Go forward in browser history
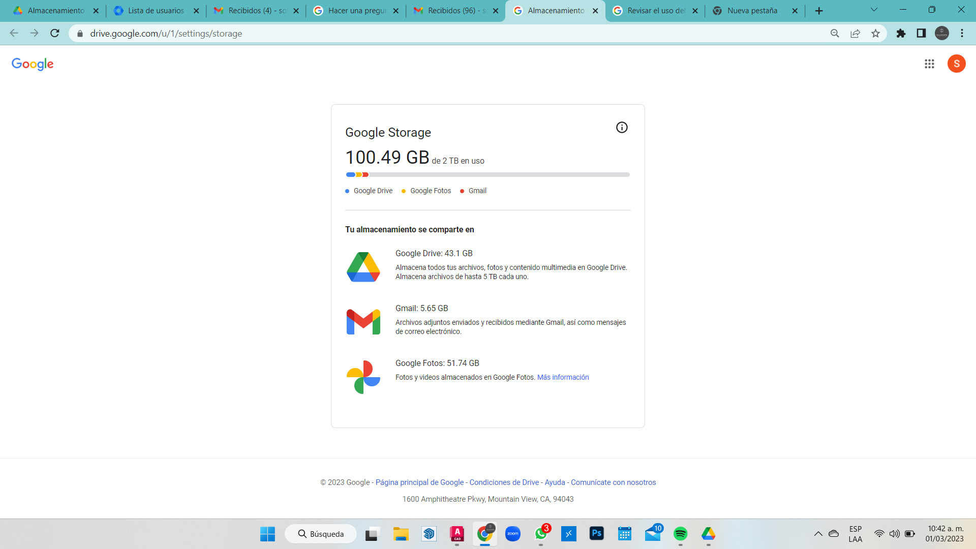 tap(34, 34)
